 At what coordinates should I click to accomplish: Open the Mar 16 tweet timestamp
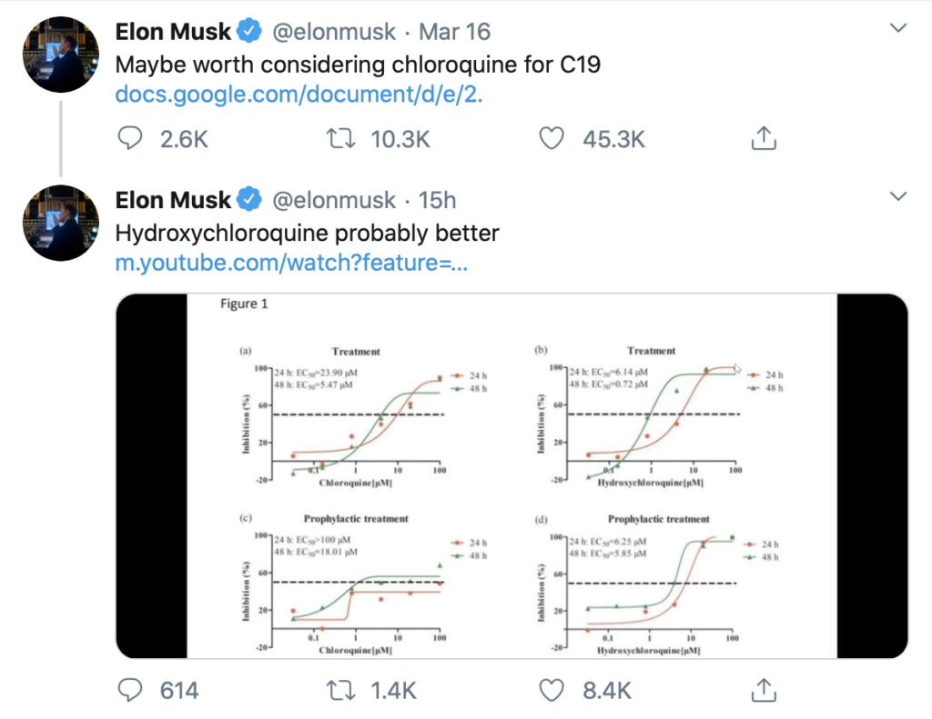point(455,32)
